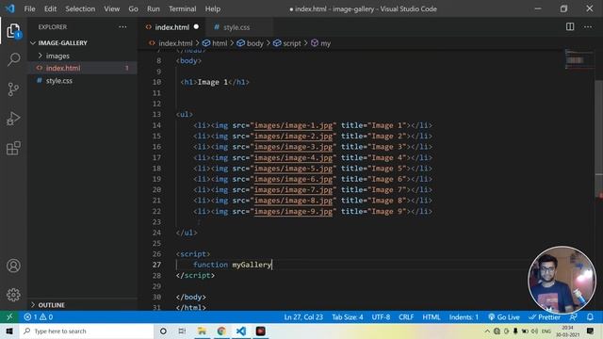Click the notifications bell in status bar
The image size is (603, 339).
[590, 317]
